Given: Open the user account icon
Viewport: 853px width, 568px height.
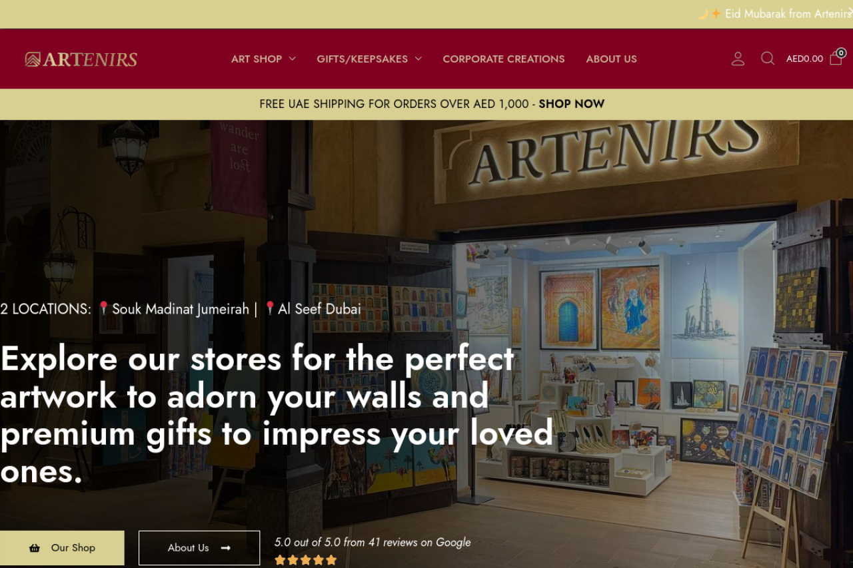Looking at the screenshot, I should tap(738, 59).
